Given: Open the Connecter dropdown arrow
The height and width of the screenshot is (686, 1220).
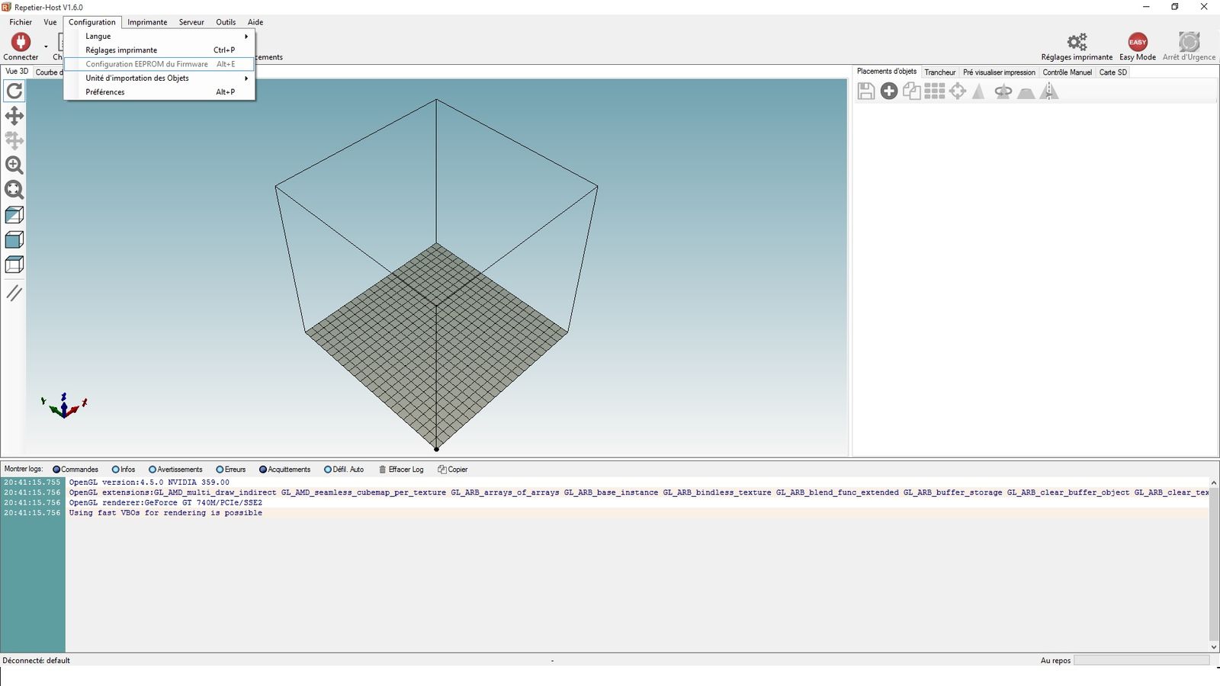Looking at the screenshot, I should pos(46,46).
